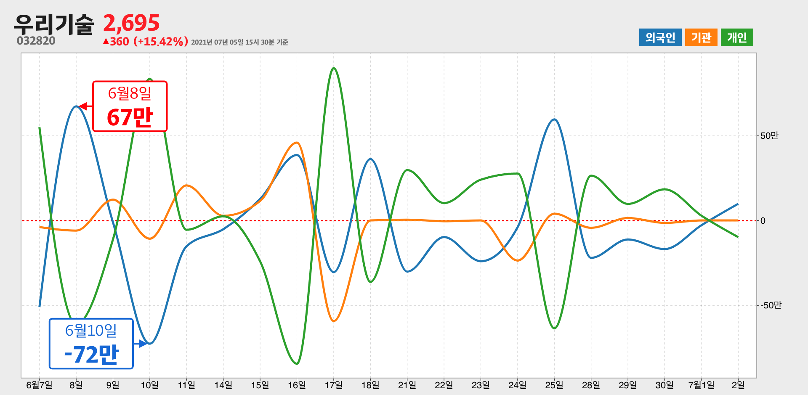
Task: Click the 6월7일 x-axis date label
Action: click(39, 384)
